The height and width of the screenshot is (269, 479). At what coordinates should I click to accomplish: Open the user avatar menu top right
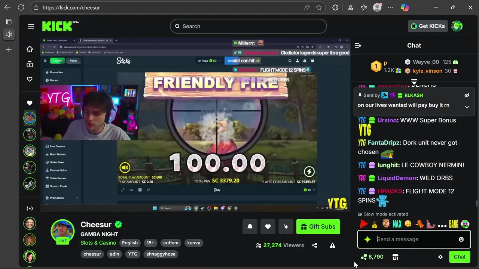click(457, 26)
